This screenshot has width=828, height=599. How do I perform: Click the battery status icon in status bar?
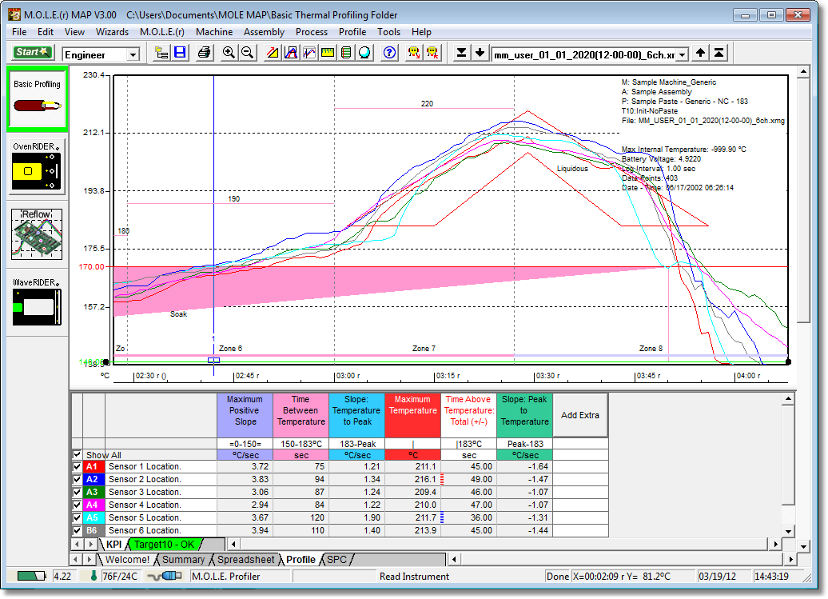pos(31,576)
